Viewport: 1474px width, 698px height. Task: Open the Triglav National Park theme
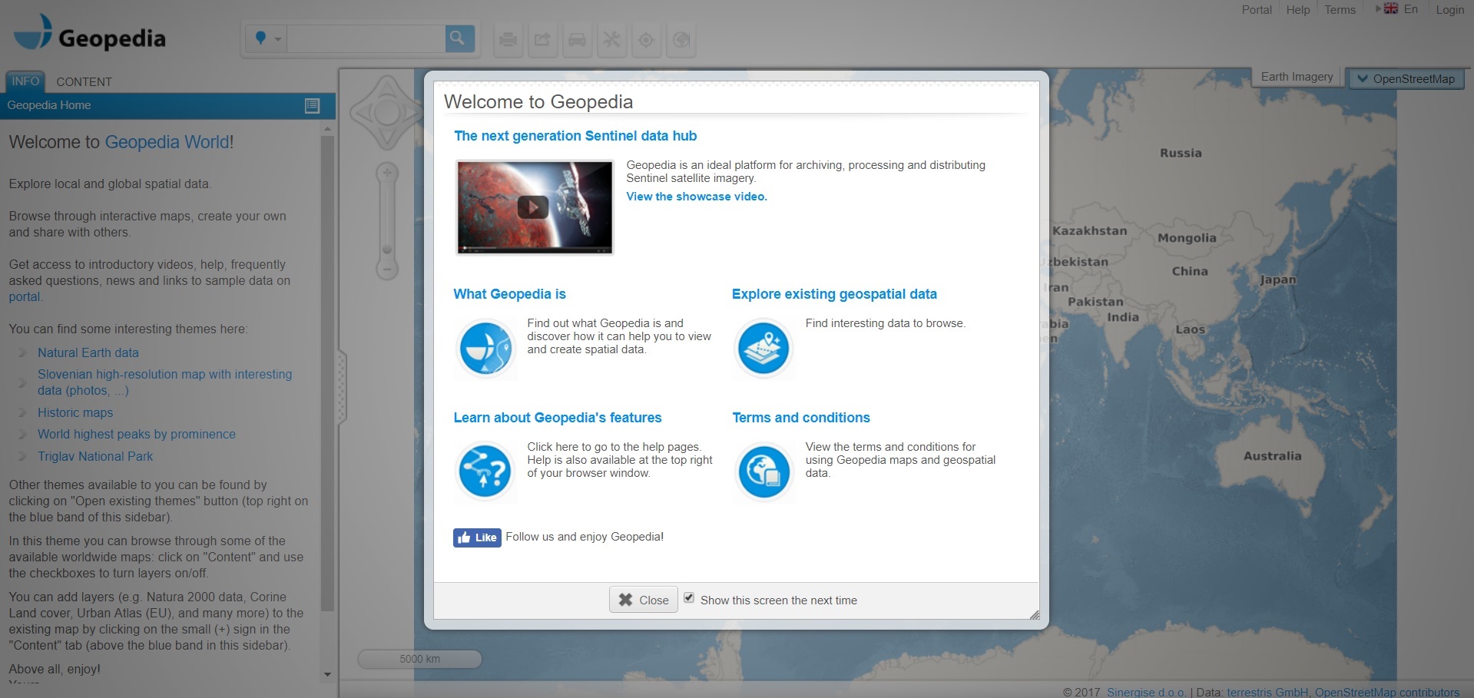(95, 456)
